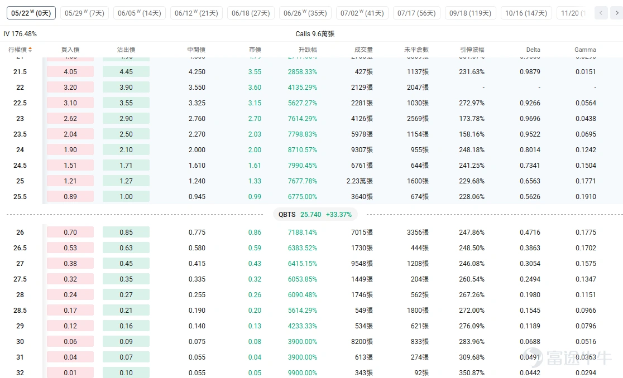
Task: Click bid price 0.38 at strike 27
Action: click(70, 263)
